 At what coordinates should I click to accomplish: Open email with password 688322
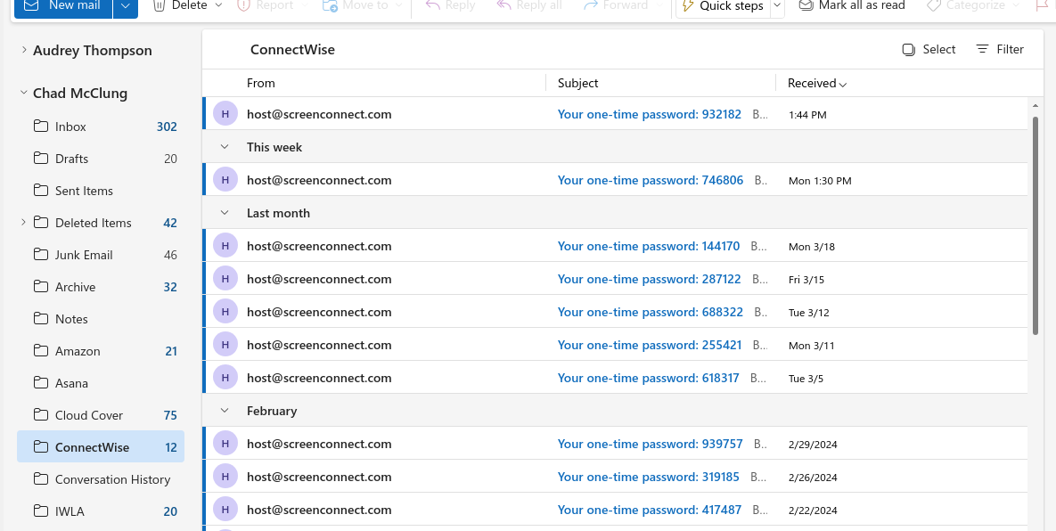[615, 312]
